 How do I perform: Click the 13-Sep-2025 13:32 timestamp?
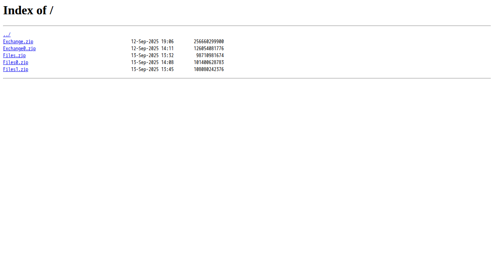(x=152, y=56)
